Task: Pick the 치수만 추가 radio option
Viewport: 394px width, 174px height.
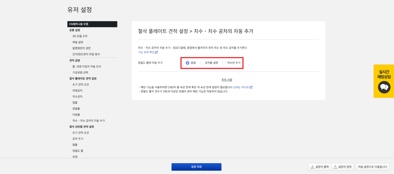Action: tap(224, 62)
